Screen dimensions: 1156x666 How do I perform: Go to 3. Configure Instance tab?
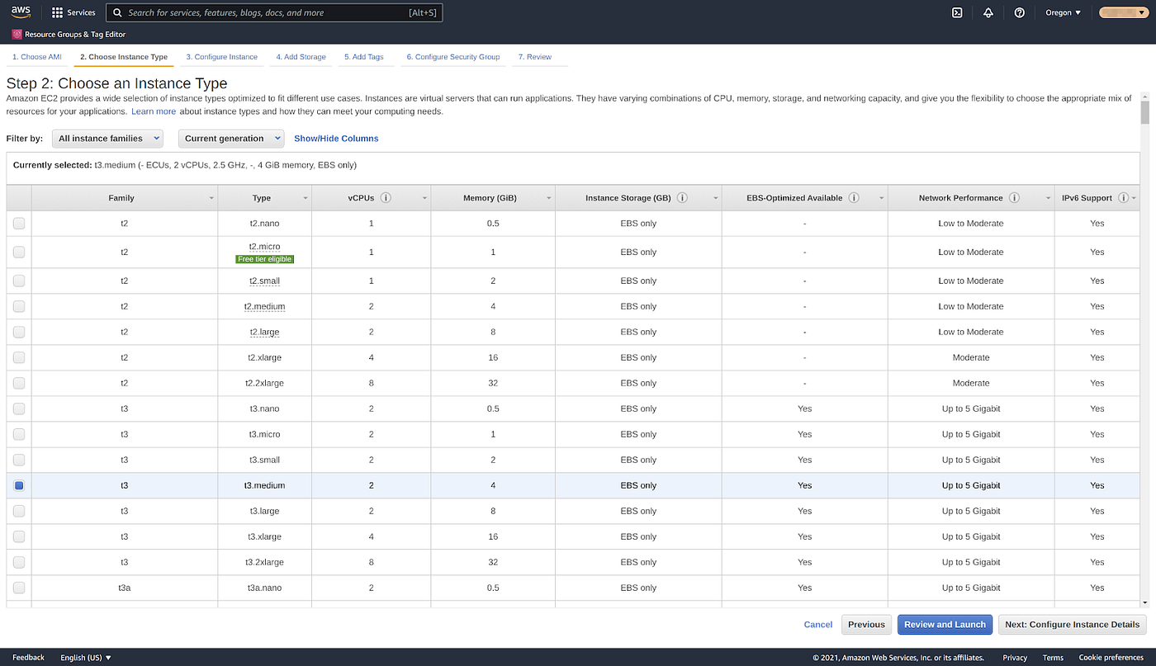point(221,57)
